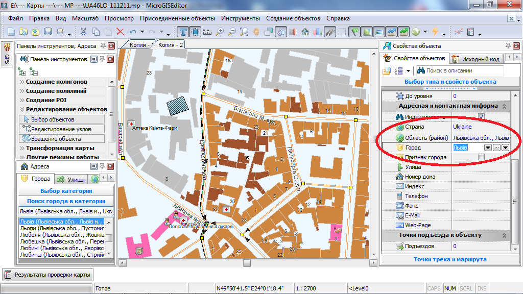Select the text label T tool
523x294 pixels.
point(183,32)
